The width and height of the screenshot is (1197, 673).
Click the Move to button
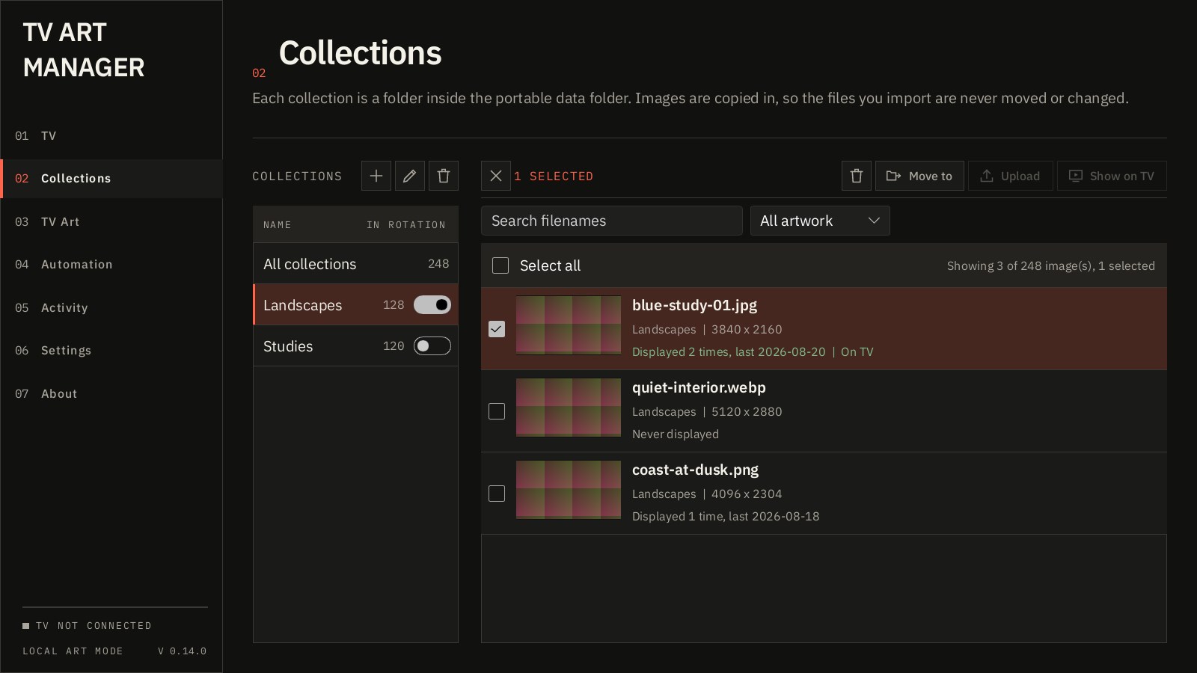[x=919, y=176]
